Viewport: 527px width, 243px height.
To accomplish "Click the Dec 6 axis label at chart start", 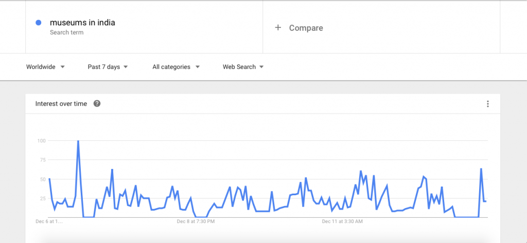I will (49, 221).
